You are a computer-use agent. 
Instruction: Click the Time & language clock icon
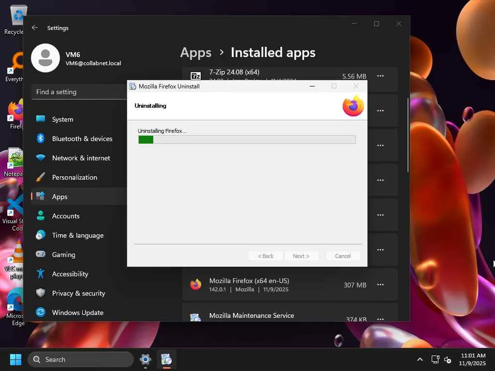pyautogui.click(x=41, y=235)
